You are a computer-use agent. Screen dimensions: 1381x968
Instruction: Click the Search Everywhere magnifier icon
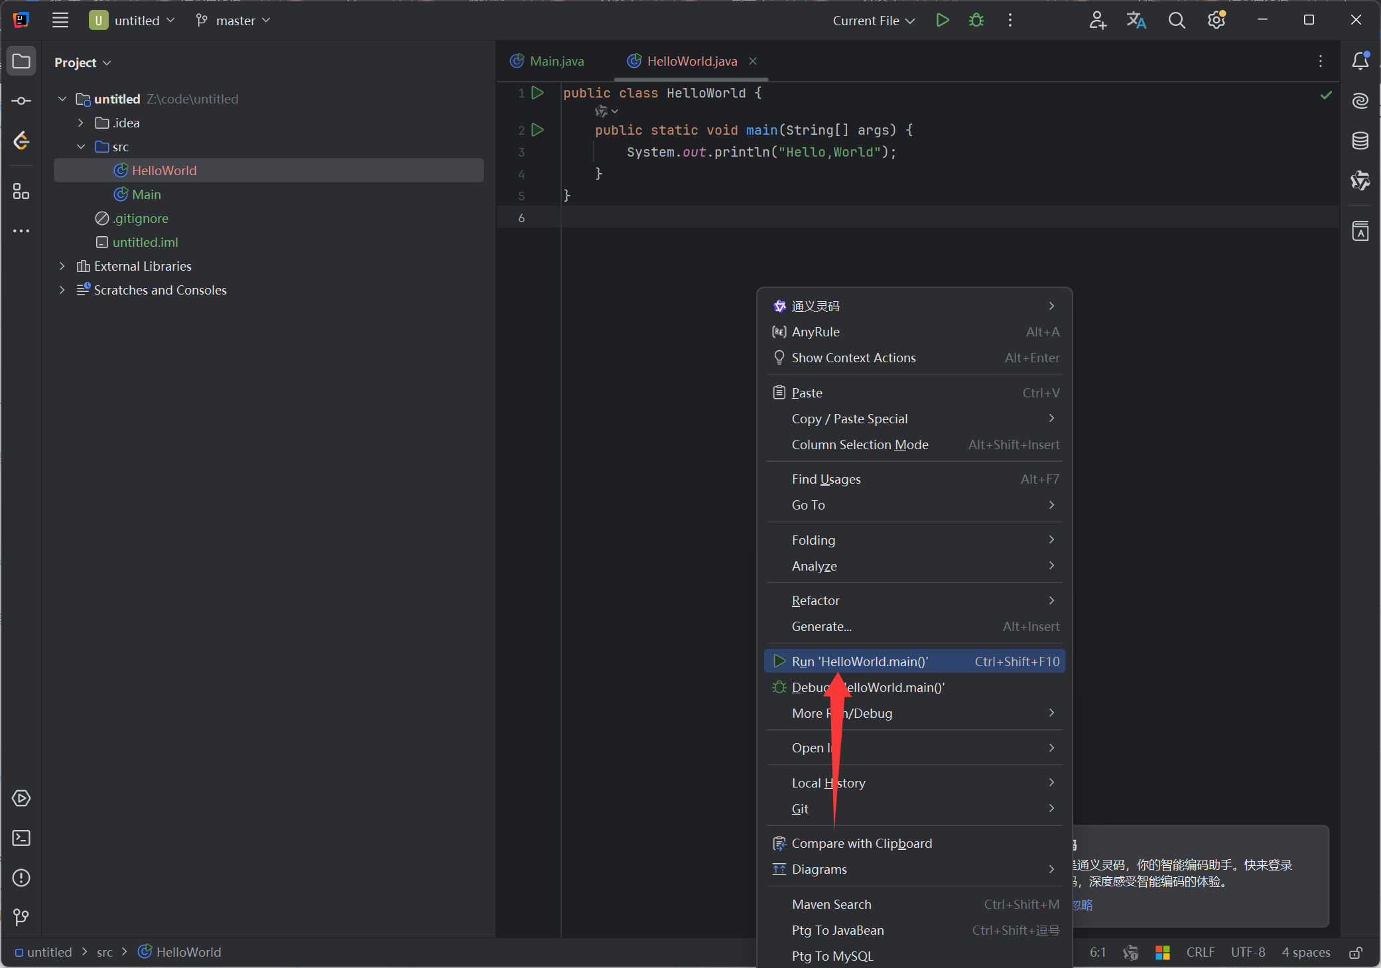pyautogui.click(x=1176, y=21)
